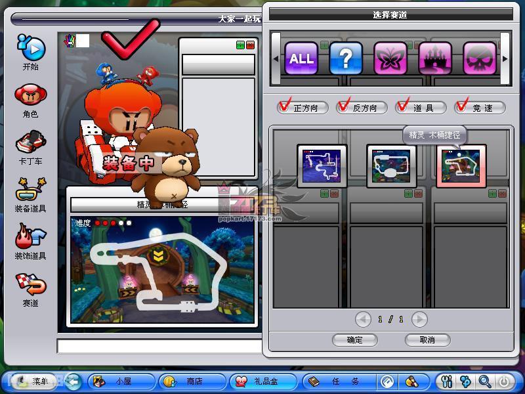
Task: Select the skull track theme
Action: 480,58
